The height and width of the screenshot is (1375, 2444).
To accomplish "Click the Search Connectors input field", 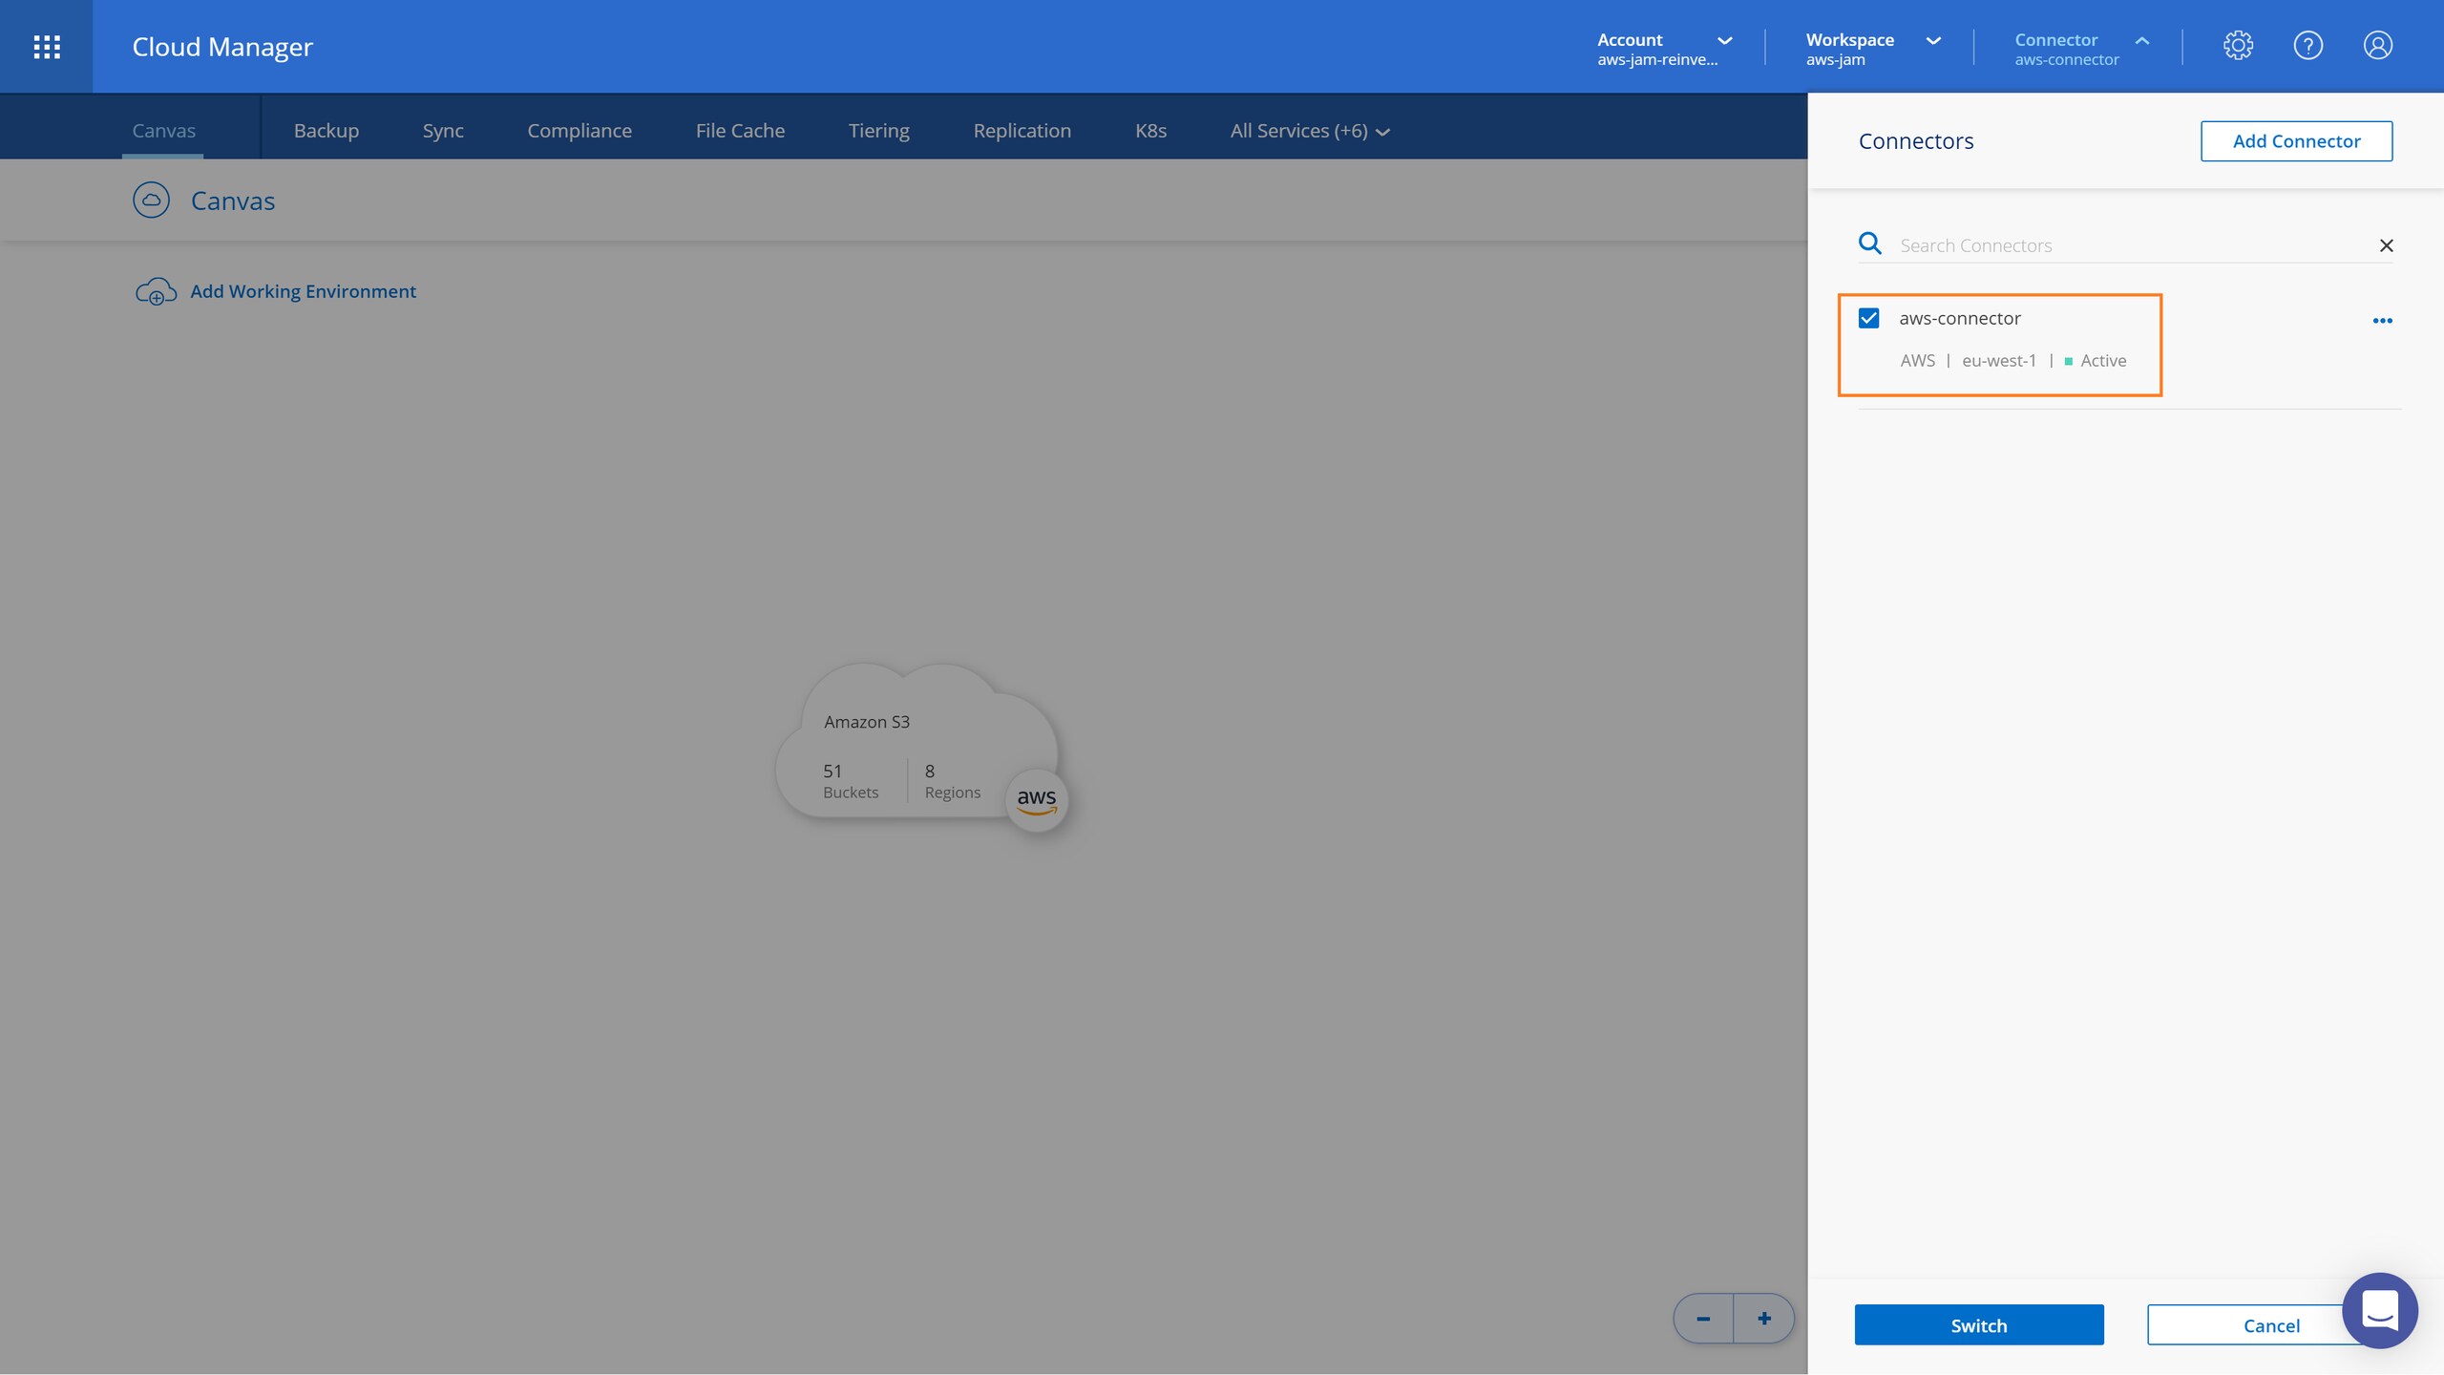I will pos(2129,245).
